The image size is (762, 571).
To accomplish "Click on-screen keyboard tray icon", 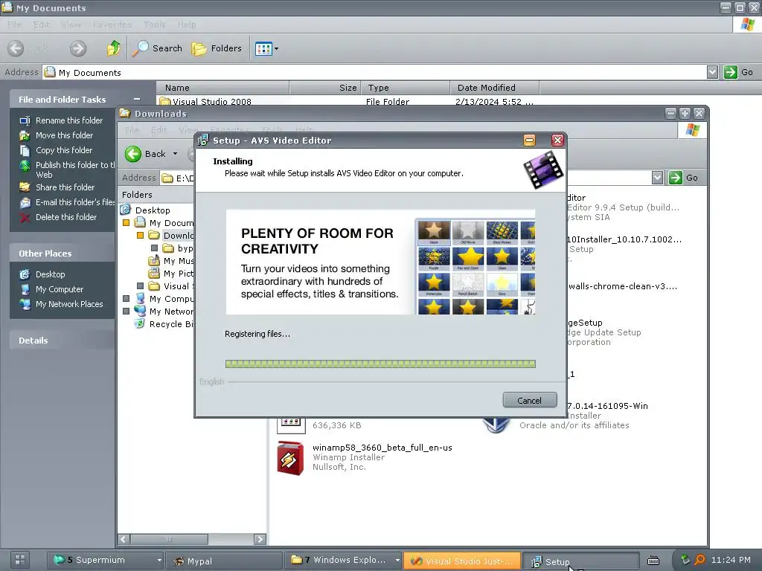I will pos(653,561).
